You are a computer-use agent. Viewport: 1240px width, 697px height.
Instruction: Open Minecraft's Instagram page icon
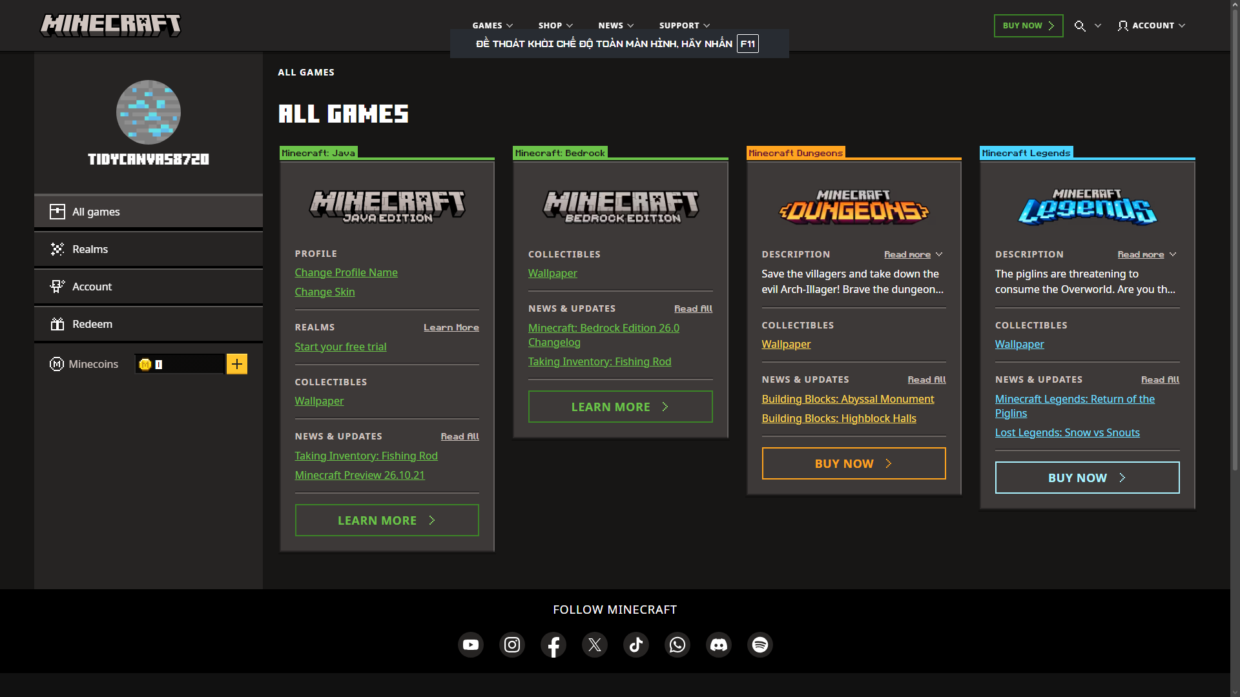tap(512, 645)
